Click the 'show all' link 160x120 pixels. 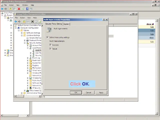click(x=150, y=24)
